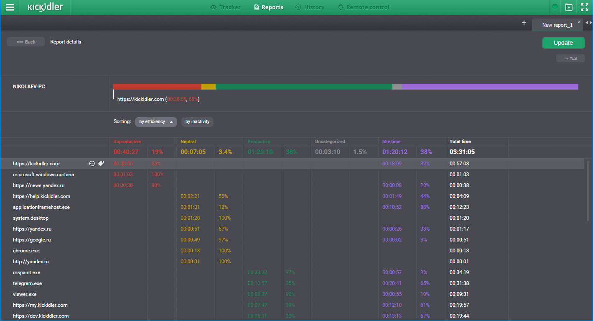
Task: Select the https://dev.kickidler.com row
Action: (292, 316)
